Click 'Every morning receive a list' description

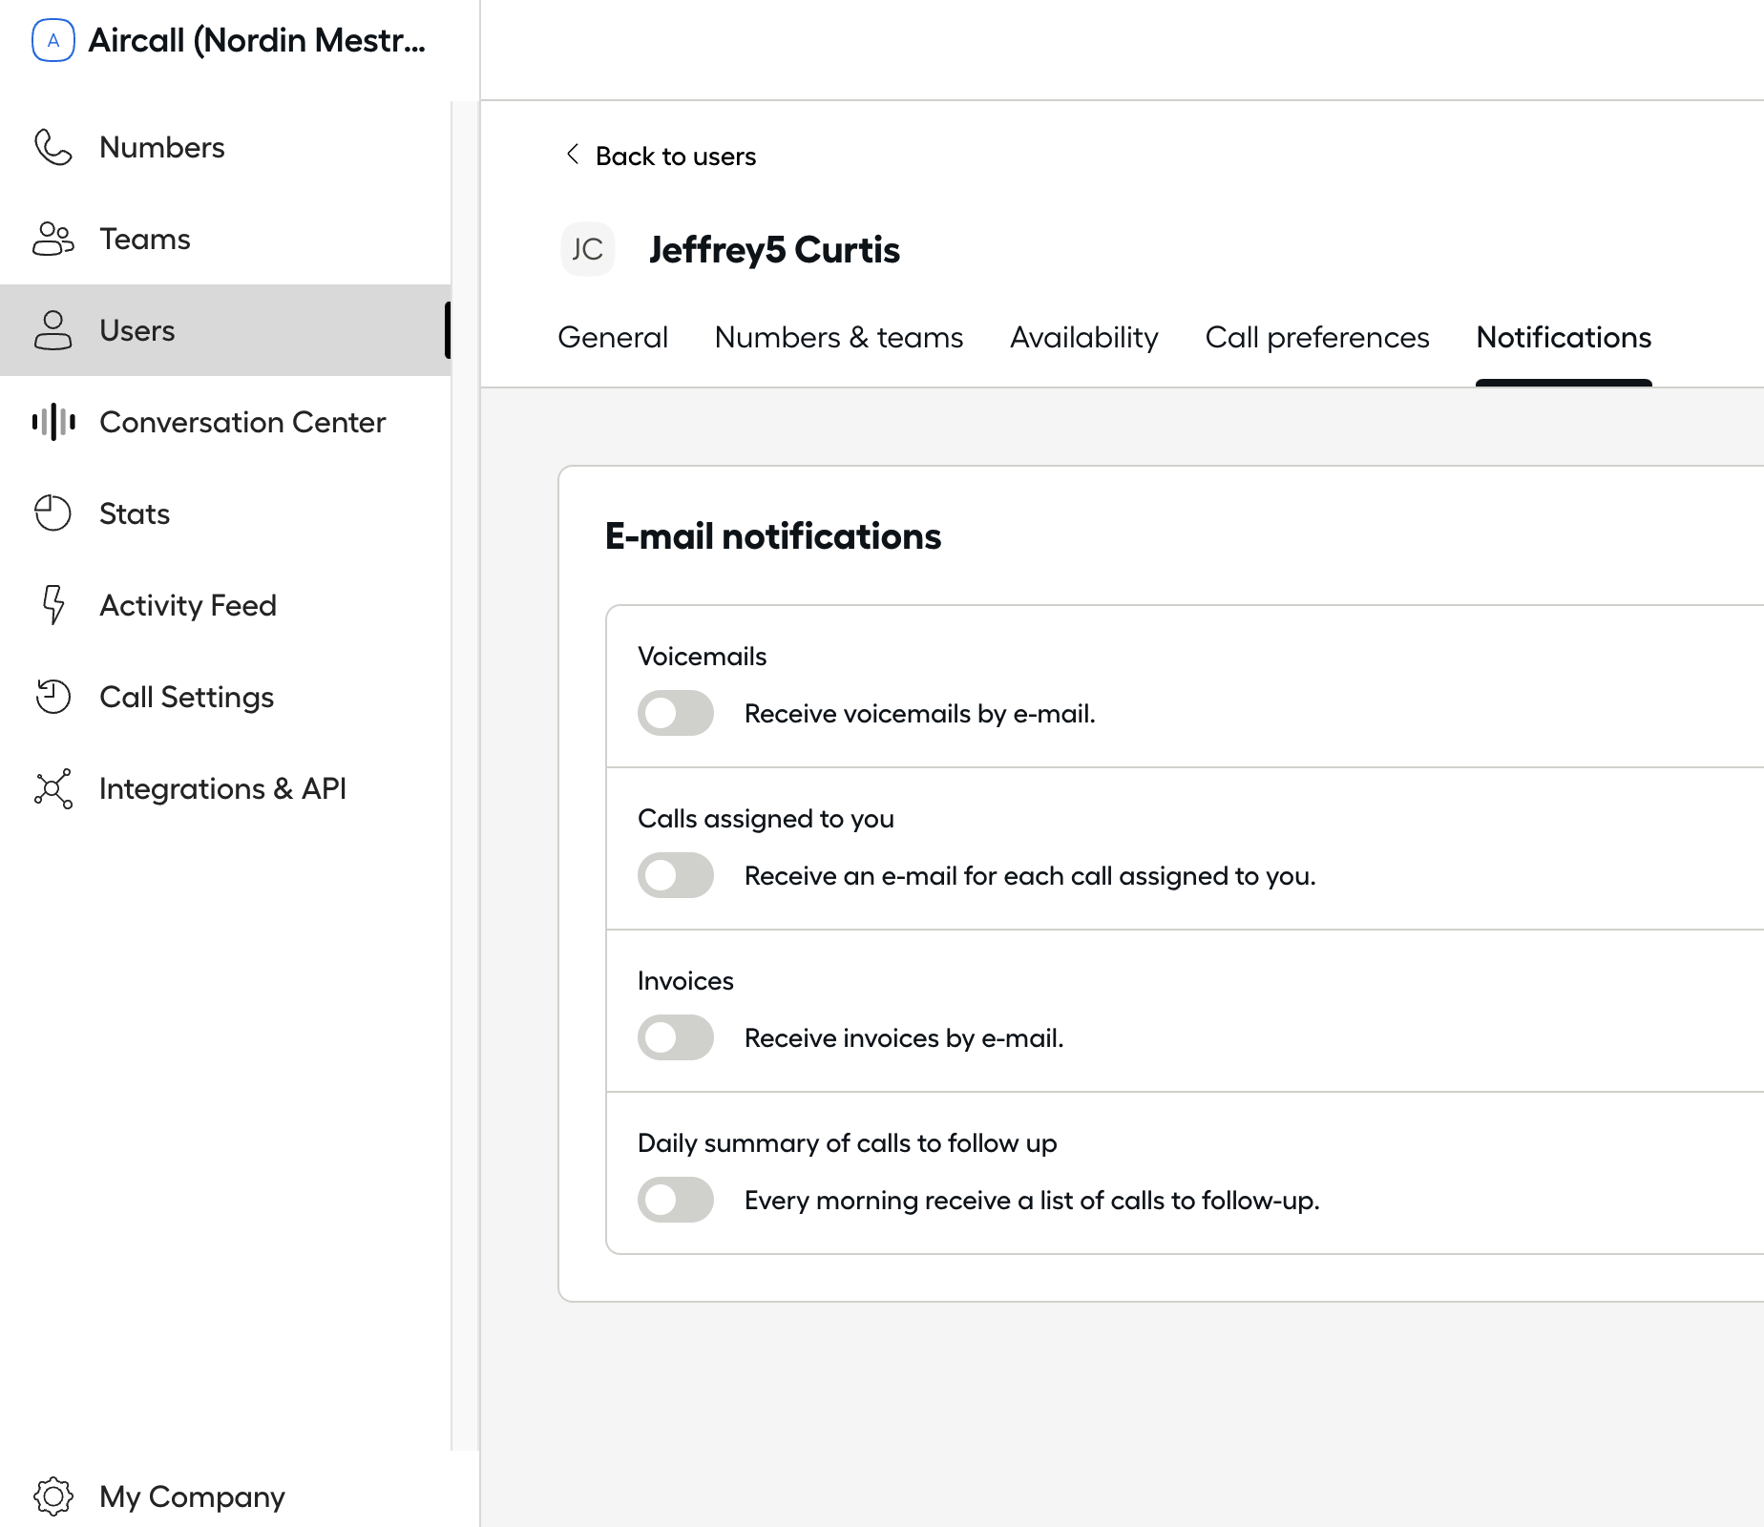1032,1201
